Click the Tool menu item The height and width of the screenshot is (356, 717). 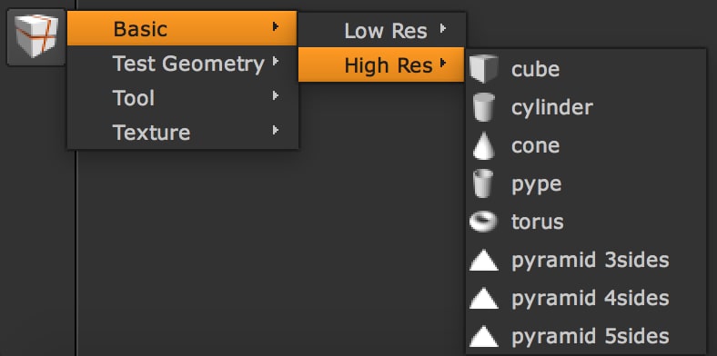click(x=183, y=98)
